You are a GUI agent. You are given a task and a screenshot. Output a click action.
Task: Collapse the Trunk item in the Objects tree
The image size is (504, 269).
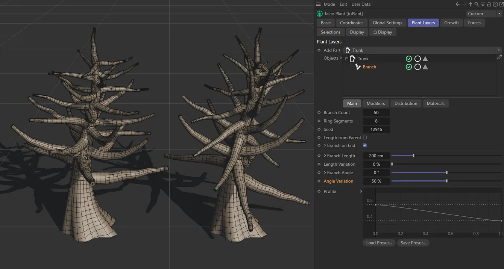[x=346, y=59]
